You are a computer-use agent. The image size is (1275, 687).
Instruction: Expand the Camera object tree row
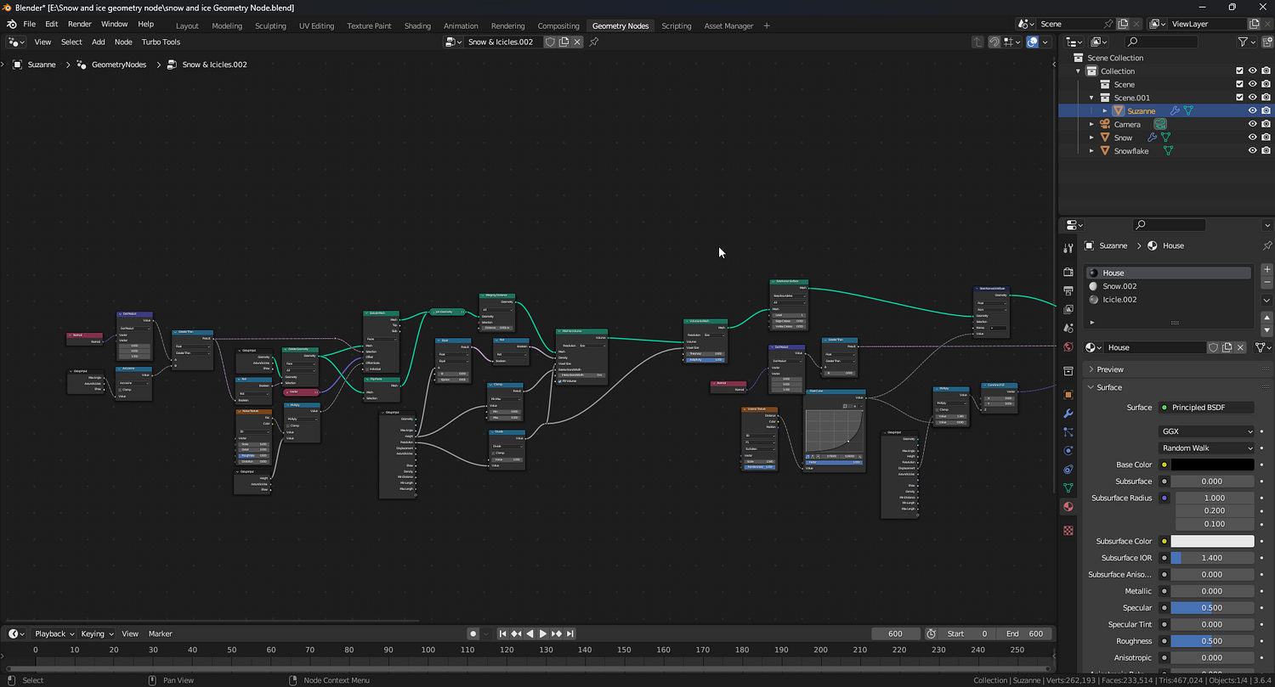[x=1092, y=124]
